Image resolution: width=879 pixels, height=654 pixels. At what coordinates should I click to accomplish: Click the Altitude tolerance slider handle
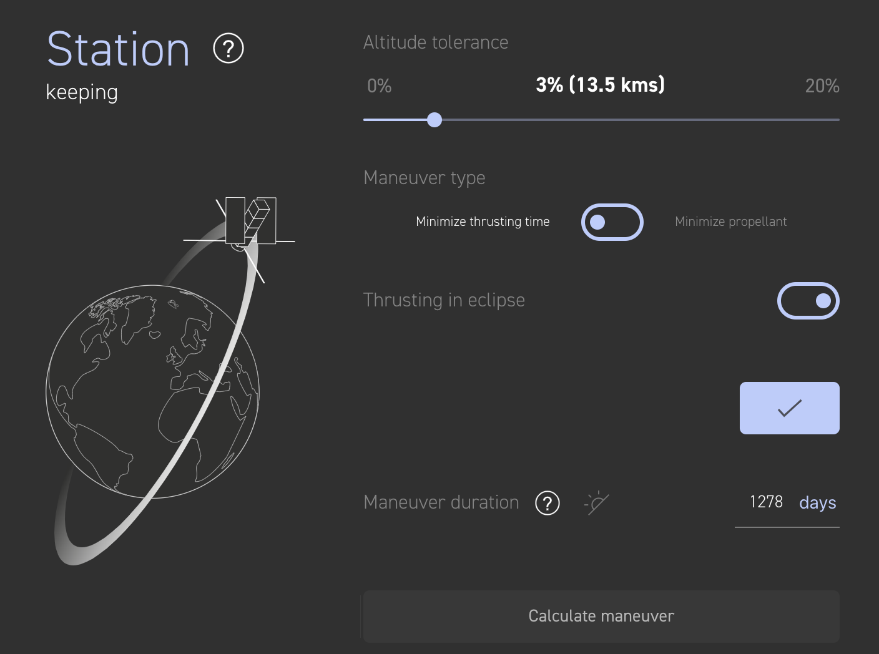(435, 120)
